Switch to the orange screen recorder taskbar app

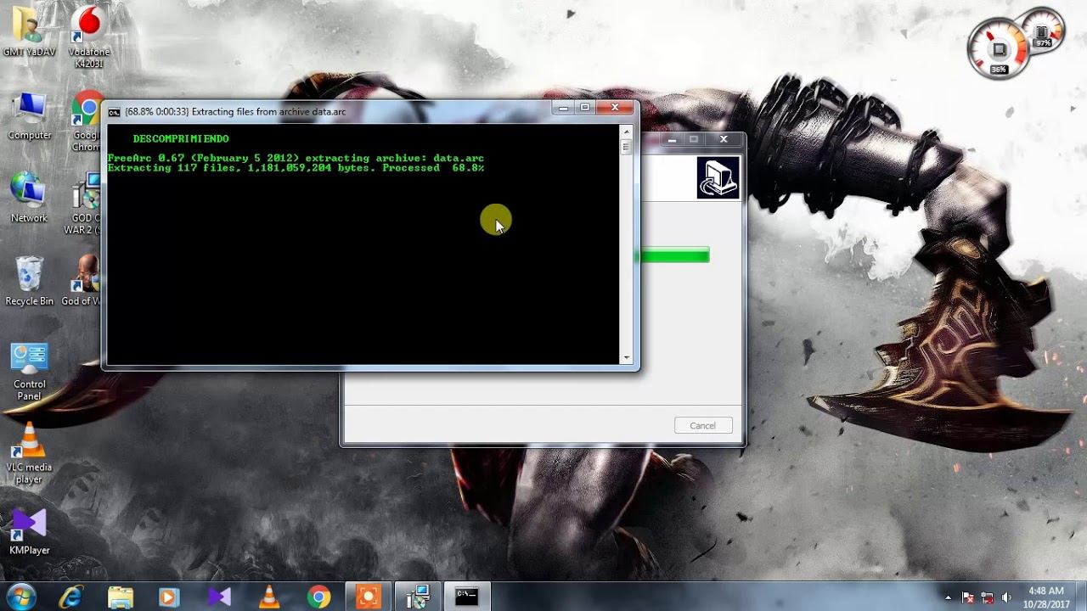tap(369, 597)
